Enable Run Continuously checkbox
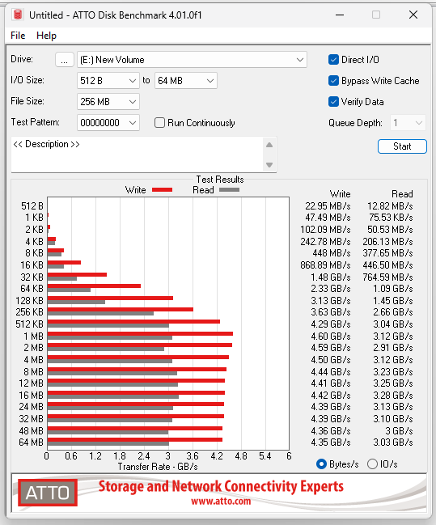Screen dimensions: 436x525 click(x=159, y=122)
